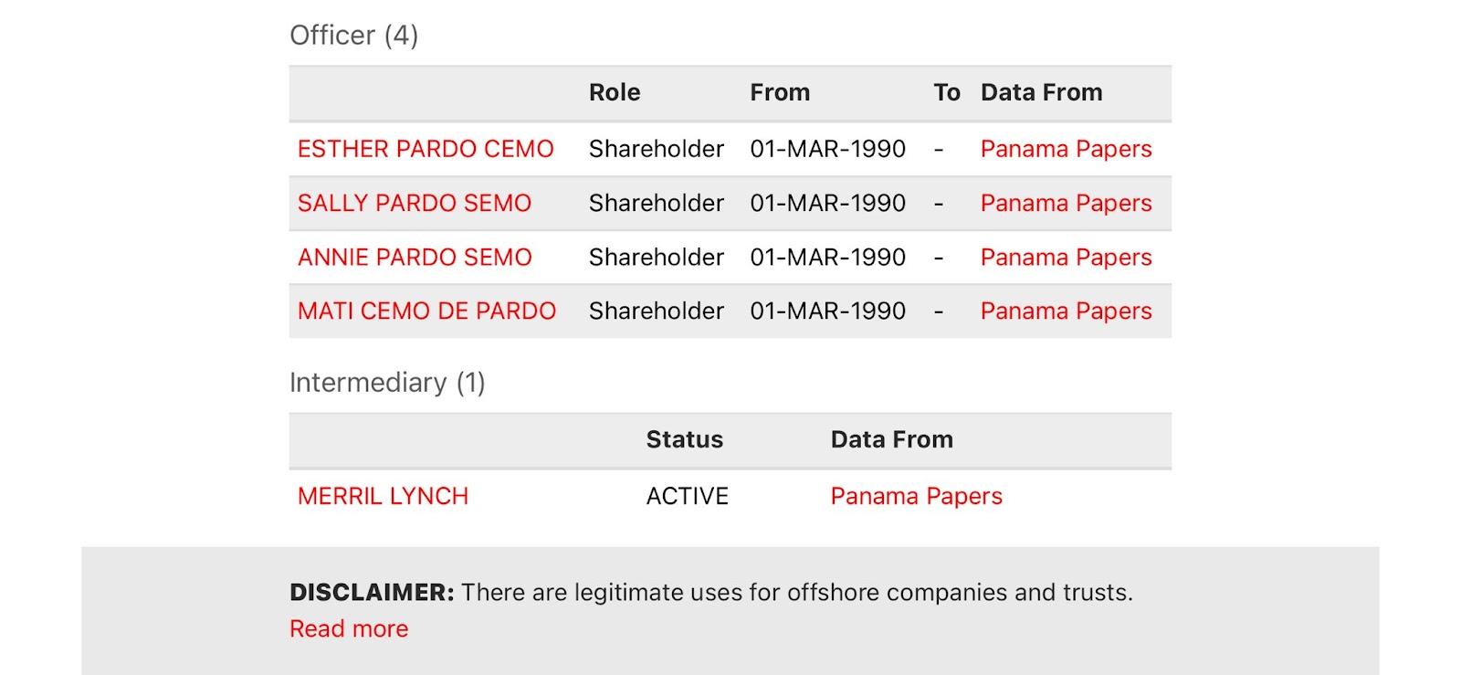This screenshot has width=1461, height=675.
Task: Click the To column header
Action: [x=947, y=92]
